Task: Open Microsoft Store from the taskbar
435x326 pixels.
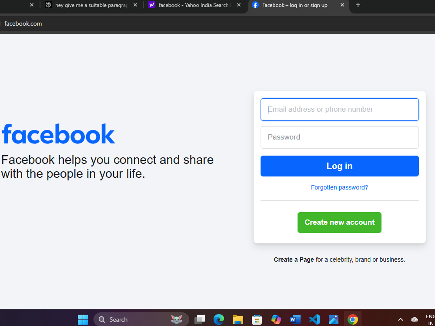Action: coord(257,319)
